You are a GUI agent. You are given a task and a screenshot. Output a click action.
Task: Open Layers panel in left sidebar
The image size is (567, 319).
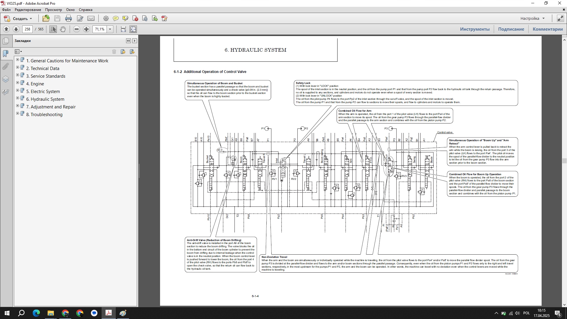click(x=6, y=79)
